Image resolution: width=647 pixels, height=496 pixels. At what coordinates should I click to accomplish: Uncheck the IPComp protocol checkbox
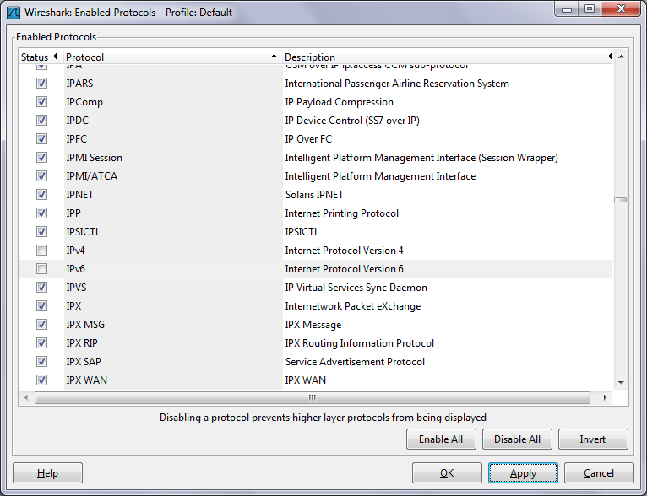pos(41,102)
